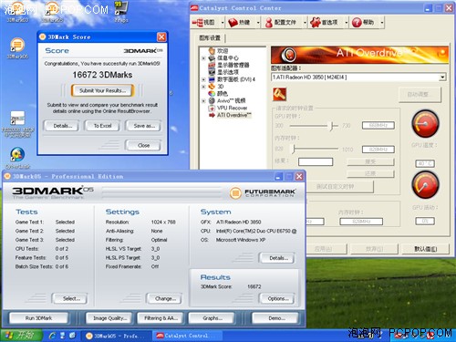Screen dimensions: 456x342
Task: Click the 开始 Start button
Action: click(x=21, y=336)
